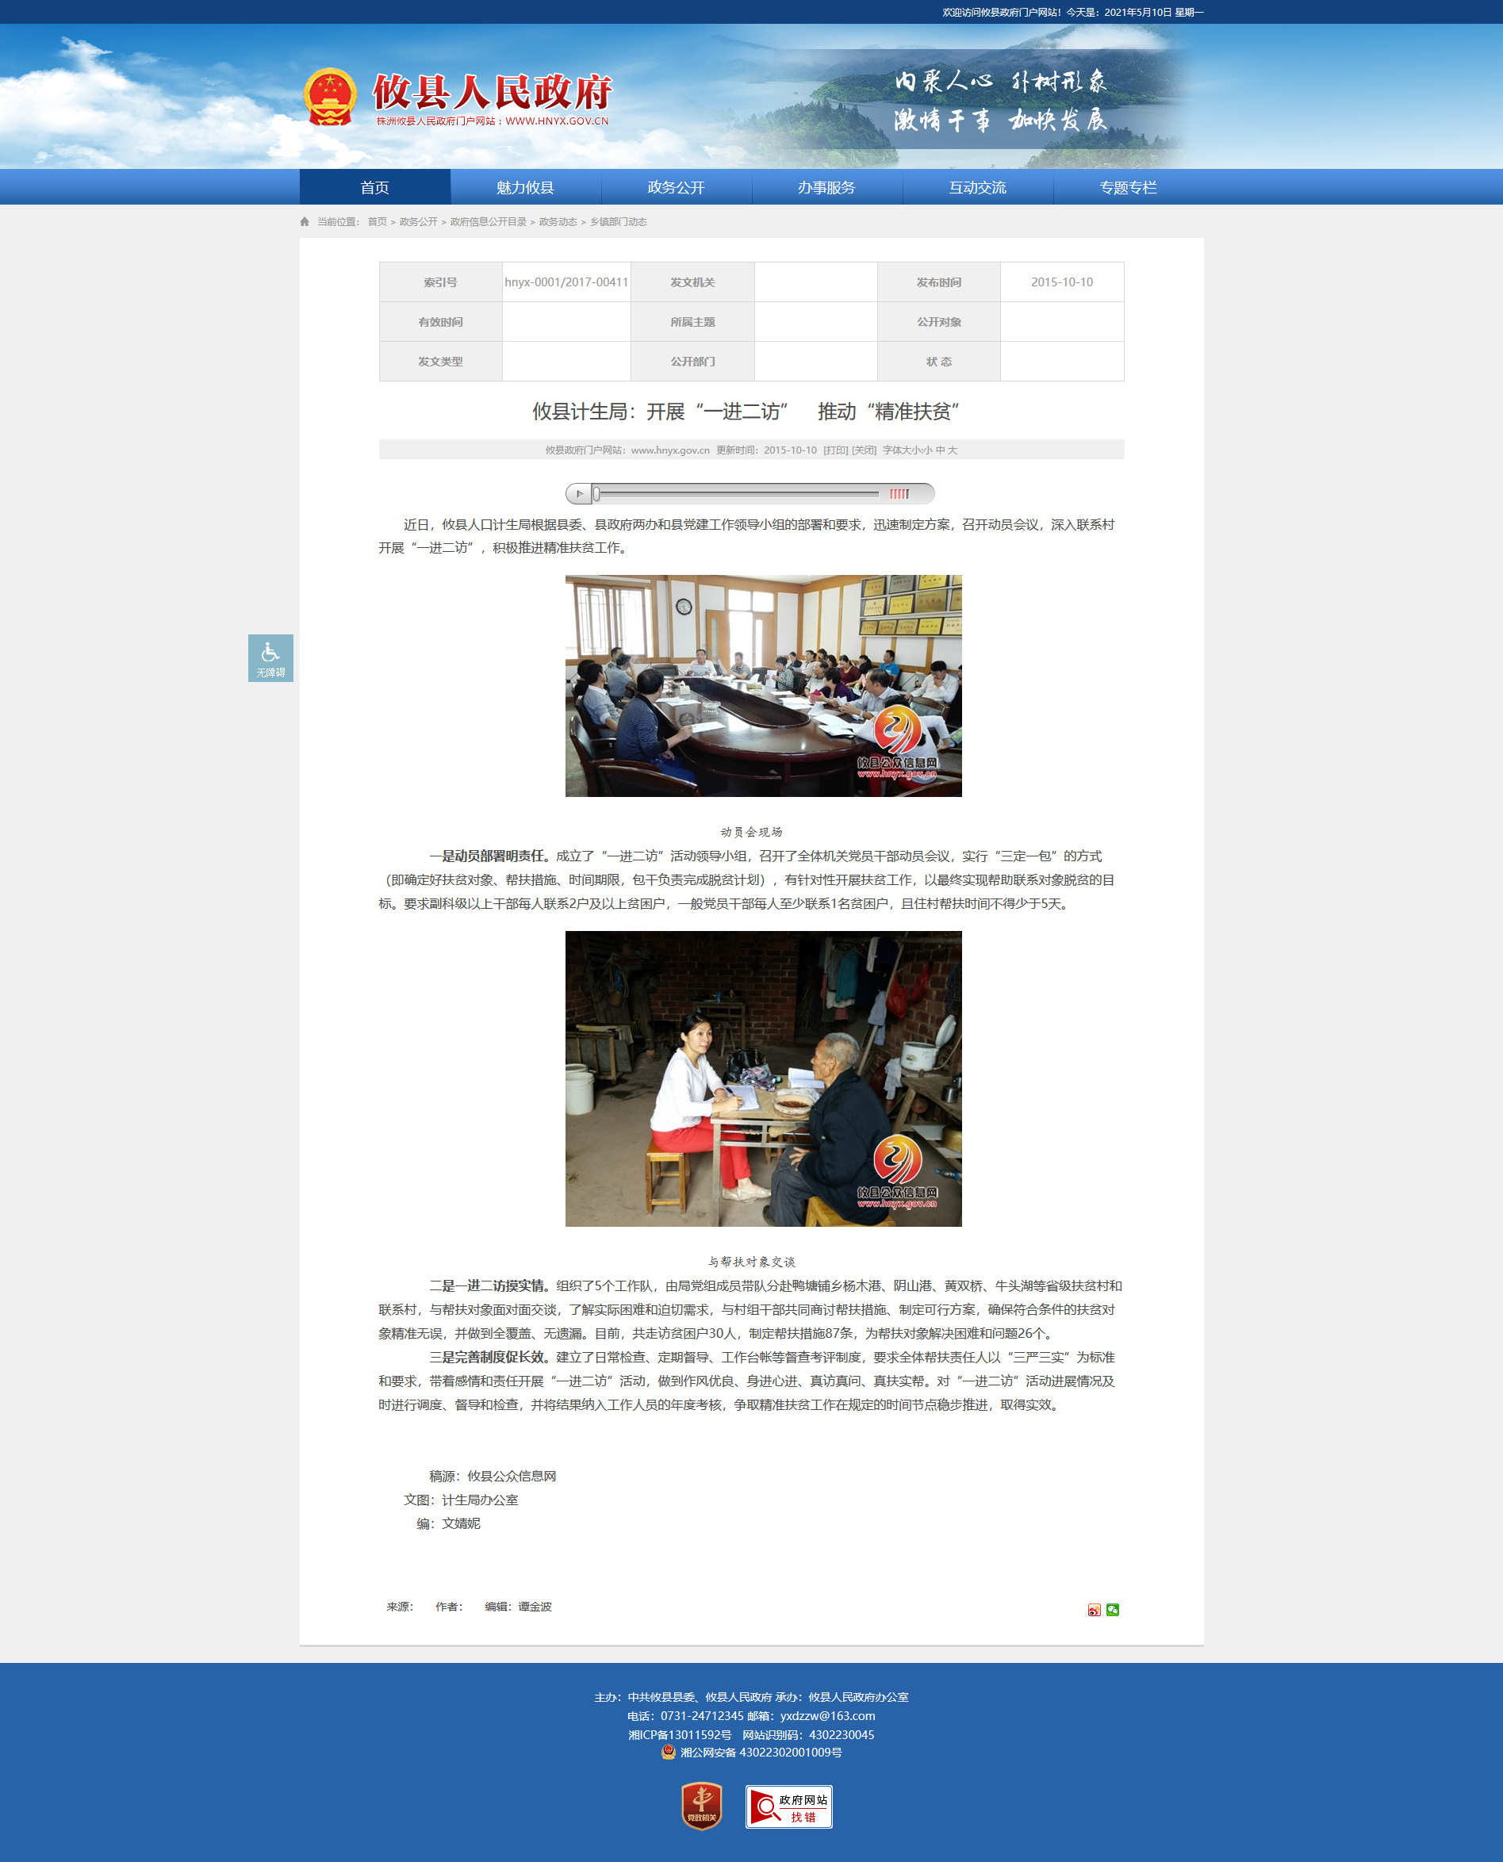Click the audio player play button

click(x=579, y=493)
